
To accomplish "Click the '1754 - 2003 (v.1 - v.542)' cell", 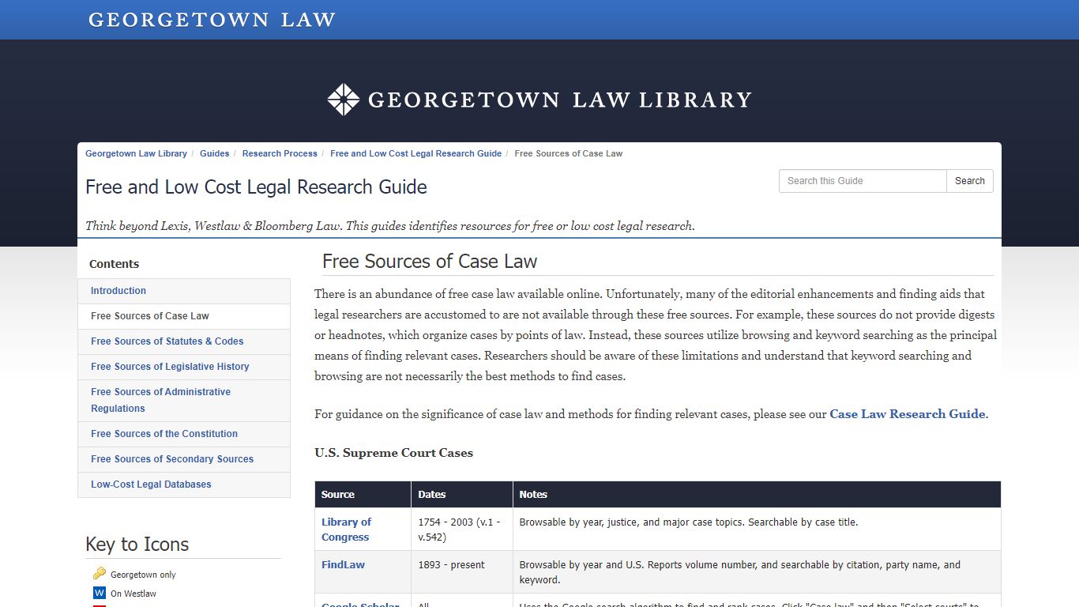I will [462, 530].
